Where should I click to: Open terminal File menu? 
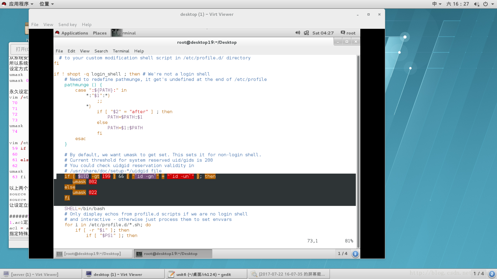[x=59, y=51]
